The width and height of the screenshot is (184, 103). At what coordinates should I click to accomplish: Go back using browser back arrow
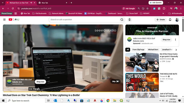click(3, 9)
